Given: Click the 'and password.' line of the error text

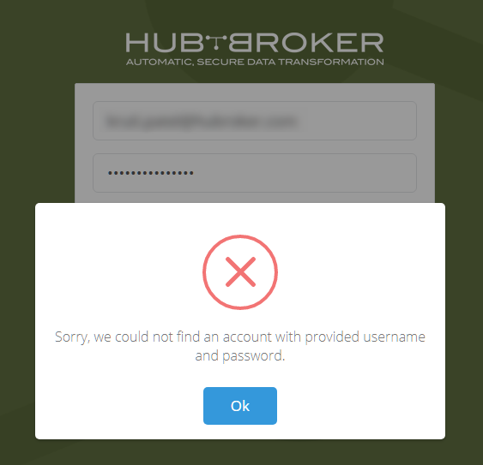Looking at the screenshot, I should 240,356.
